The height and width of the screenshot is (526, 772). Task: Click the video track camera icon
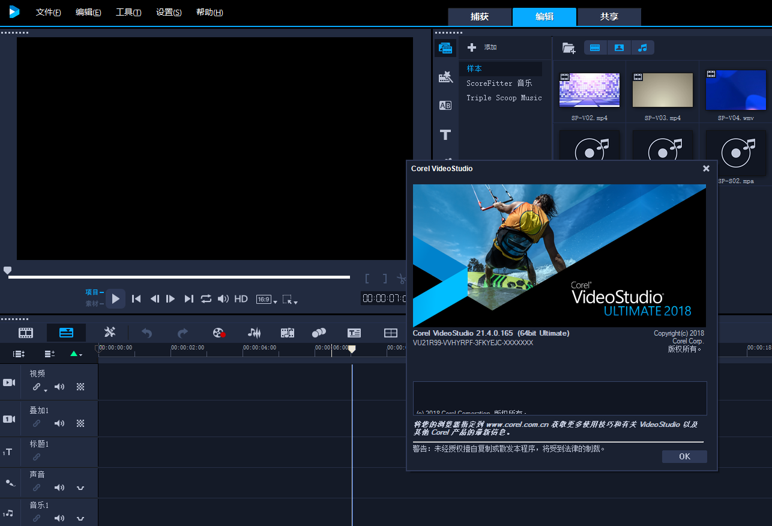click(x=9, y=382)
